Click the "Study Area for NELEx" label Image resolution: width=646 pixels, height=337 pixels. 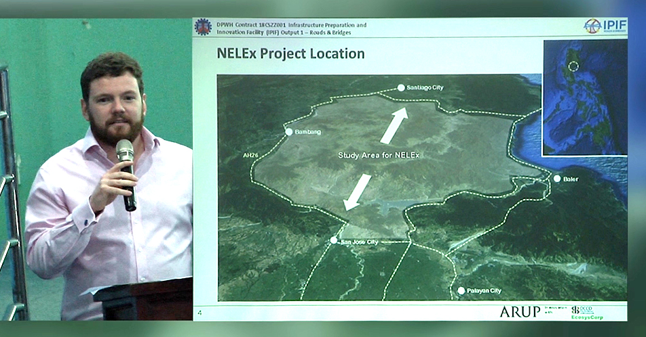(x=379, y=156)
